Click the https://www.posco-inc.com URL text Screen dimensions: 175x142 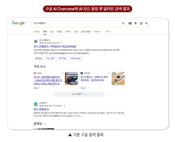(x=49, y=43)
